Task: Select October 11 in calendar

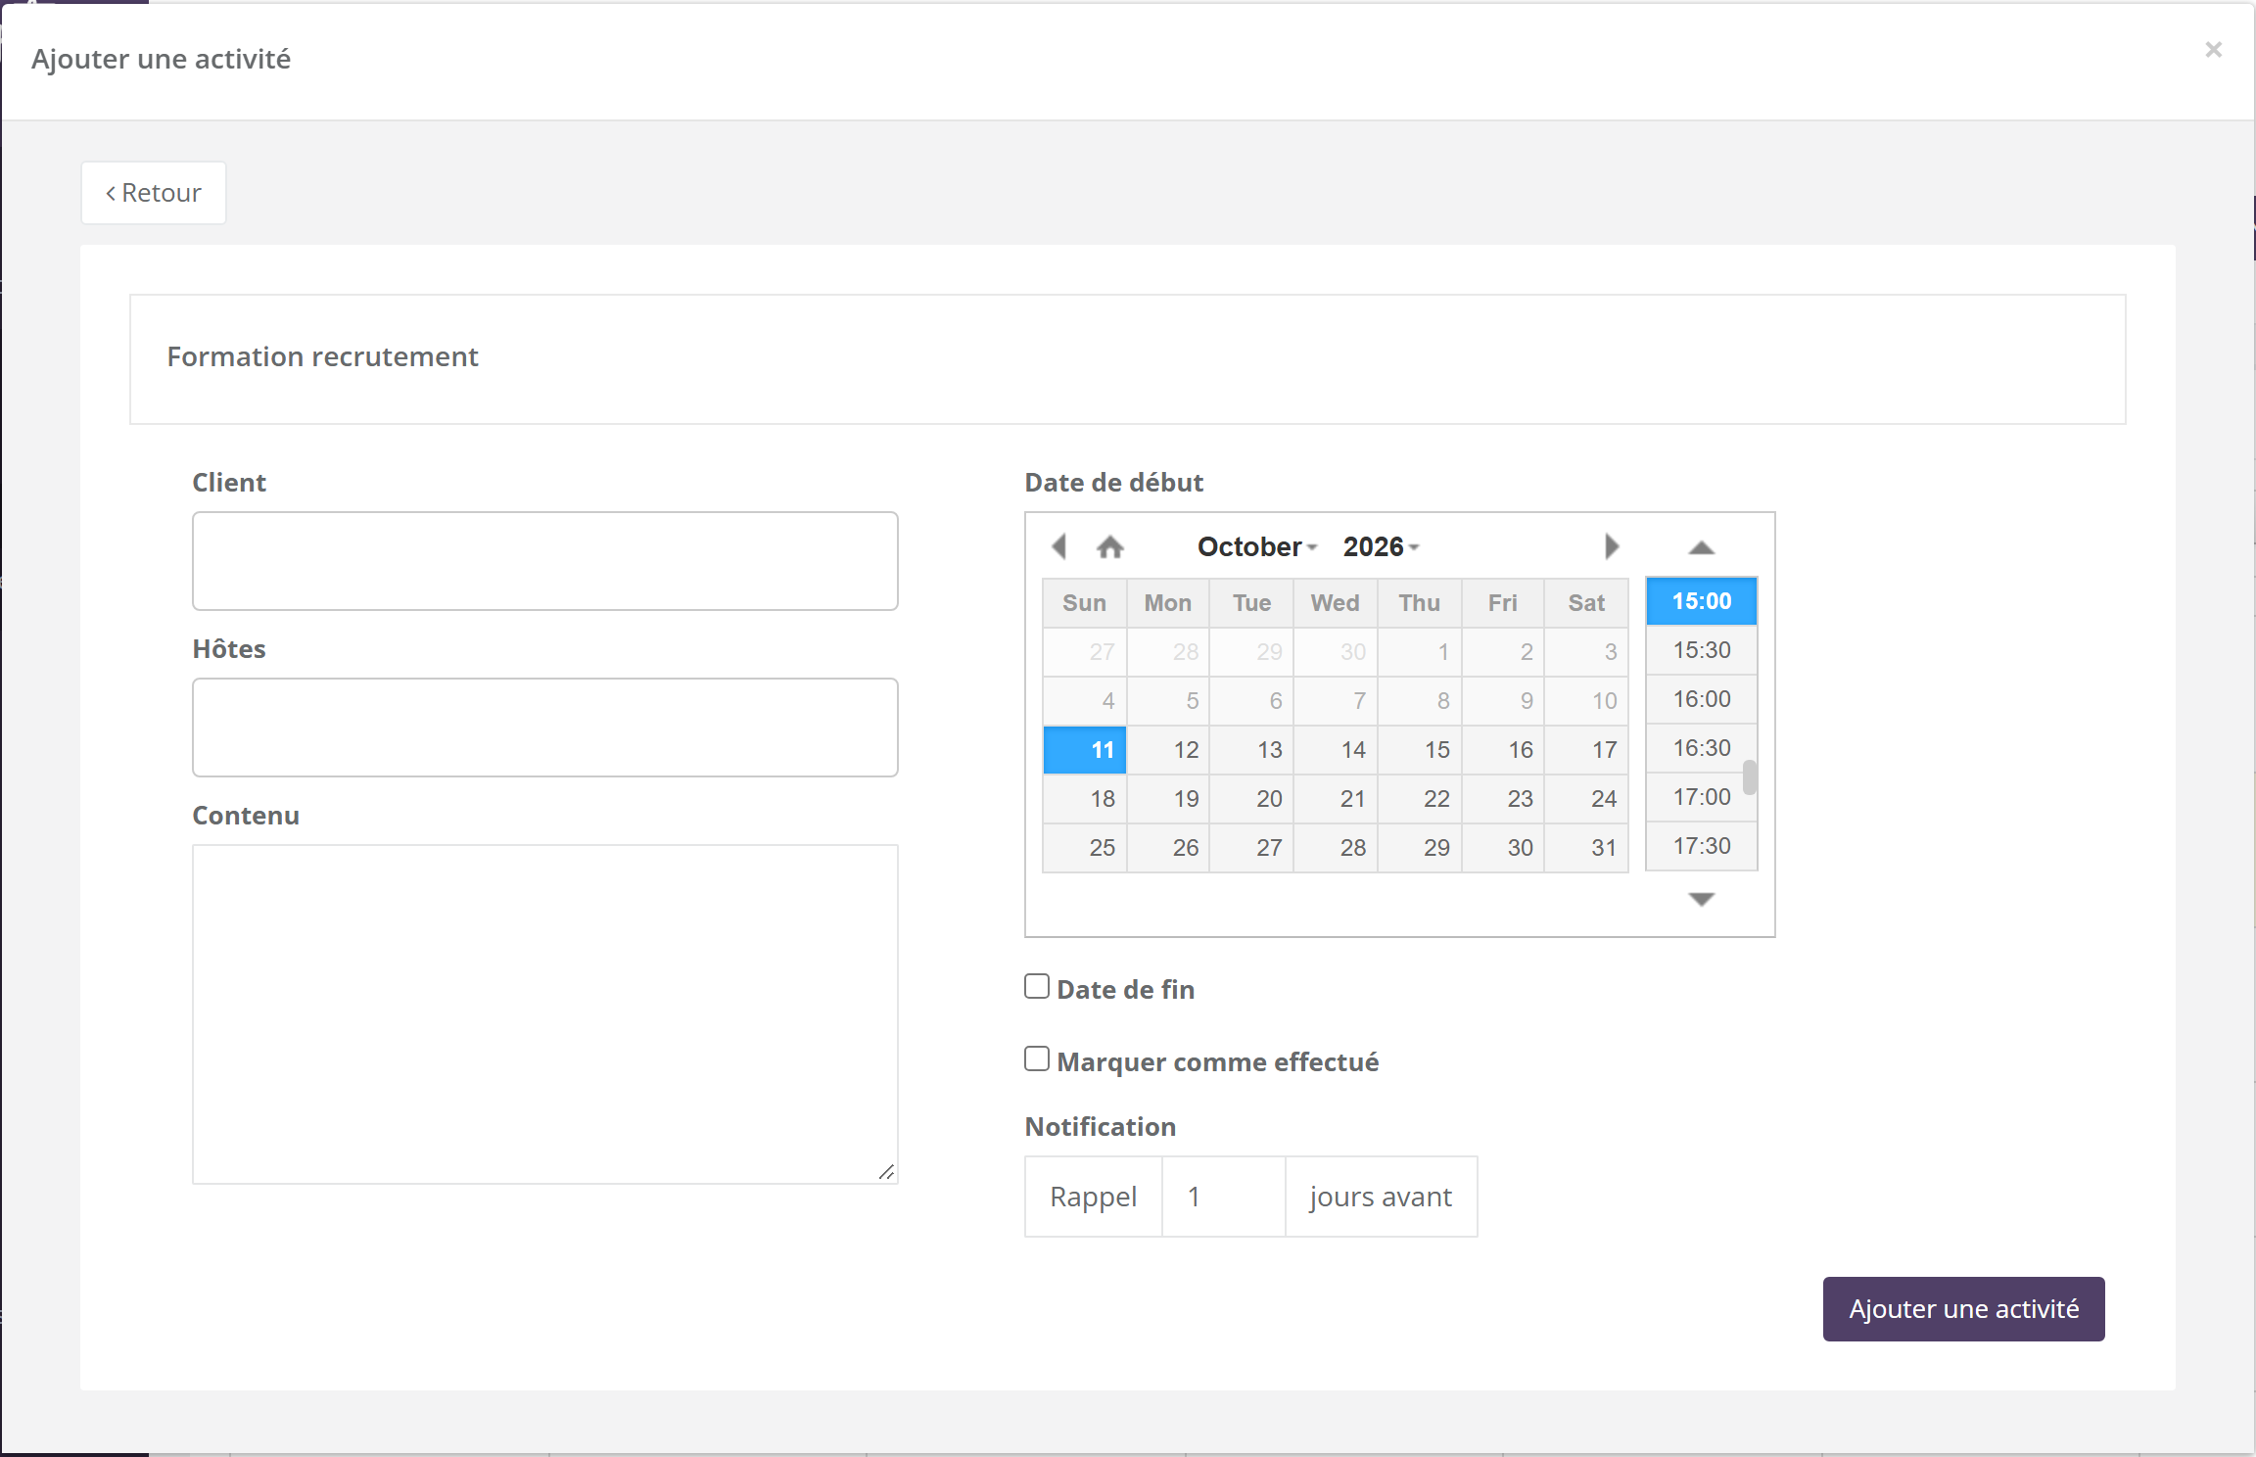Action: pos(1085,750)
